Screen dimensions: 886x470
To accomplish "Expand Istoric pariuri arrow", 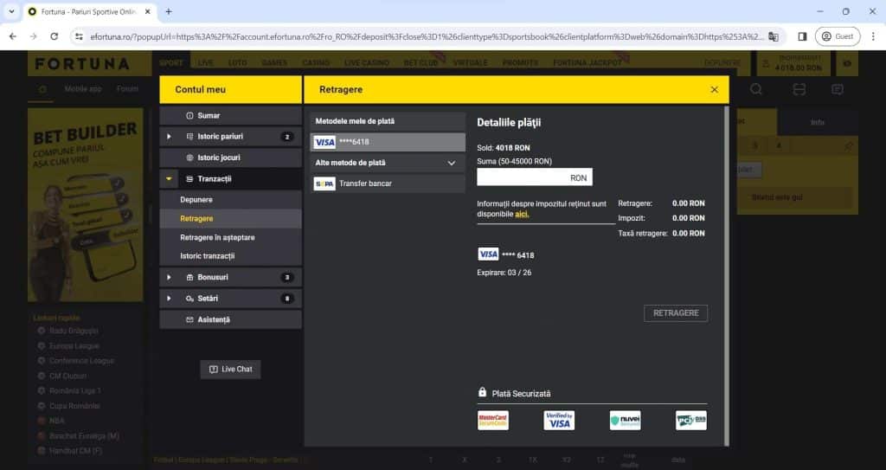I will tap(169, 136).
